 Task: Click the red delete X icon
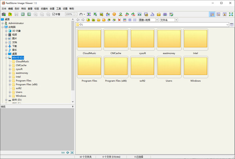(x=119, y=20)
